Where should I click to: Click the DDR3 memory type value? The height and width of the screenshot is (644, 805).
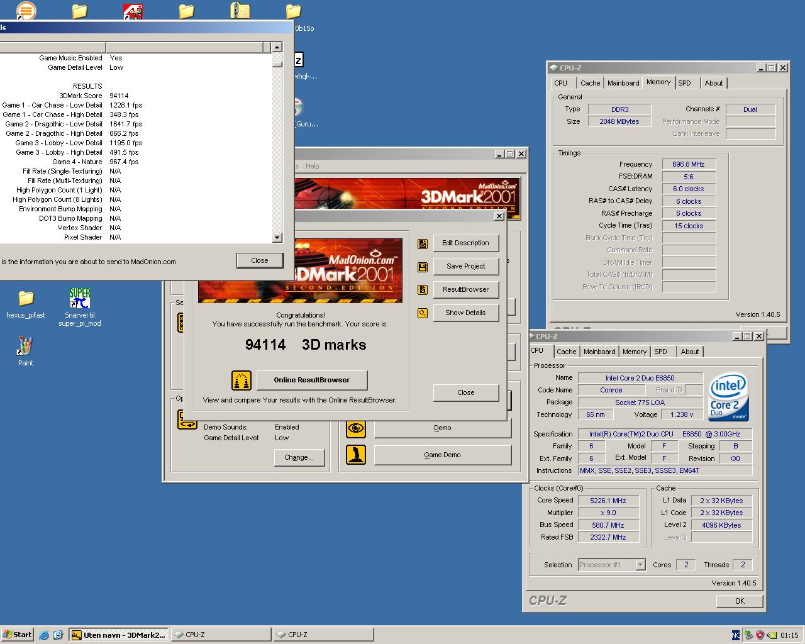pyautogui.click(x=619, y=110)
